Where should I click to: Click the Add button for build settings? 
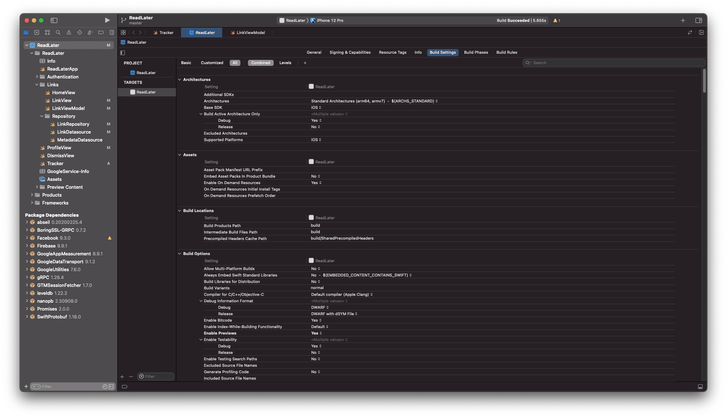click(x=306, y=62)
